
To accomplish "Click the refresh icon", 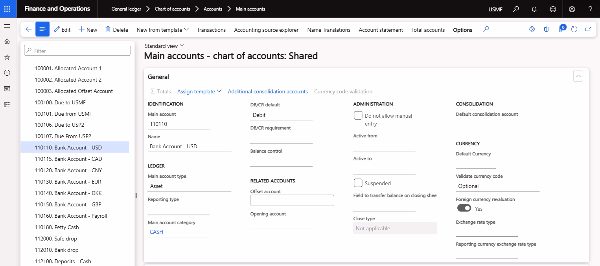I will coord(574,29).
